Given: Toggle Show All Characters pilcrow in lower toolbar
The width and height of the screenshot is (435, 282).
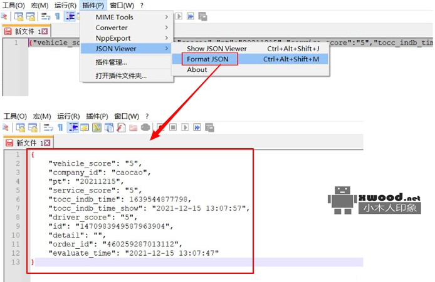Looking at the screenshot, I should [x=60, y=128].
